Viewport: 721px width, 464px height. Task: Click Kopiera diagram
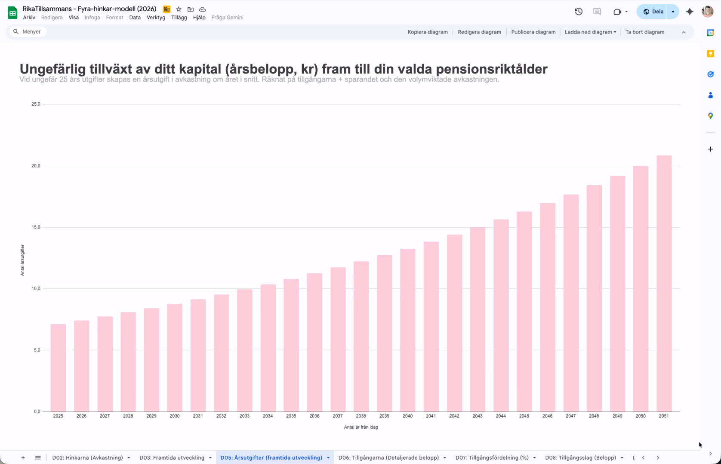pos(428,32)
